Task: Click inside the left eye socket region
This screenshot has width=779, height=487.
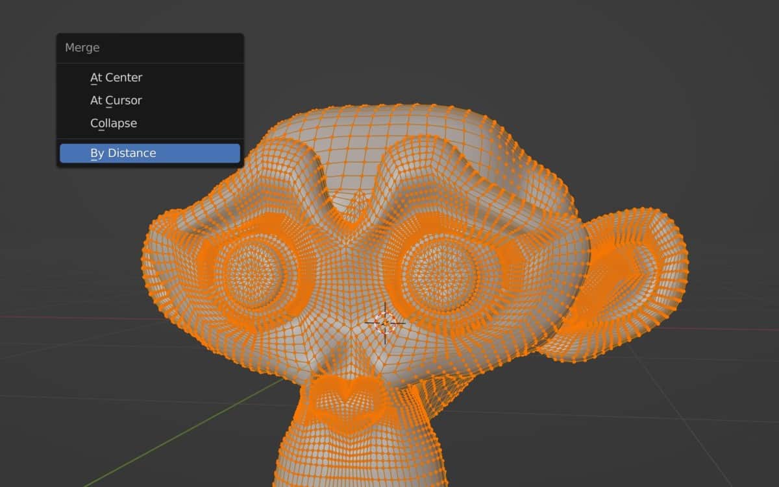Action: (253, 272)
